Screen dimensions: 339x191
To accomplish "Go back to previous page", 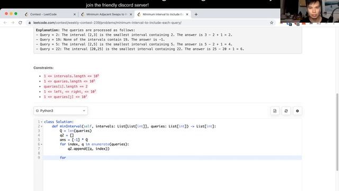I will point(5,22).
